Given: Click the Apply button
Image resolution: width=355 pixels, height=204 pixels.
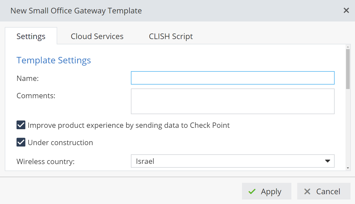Looking at the screenshot, I should click(267, 191).
